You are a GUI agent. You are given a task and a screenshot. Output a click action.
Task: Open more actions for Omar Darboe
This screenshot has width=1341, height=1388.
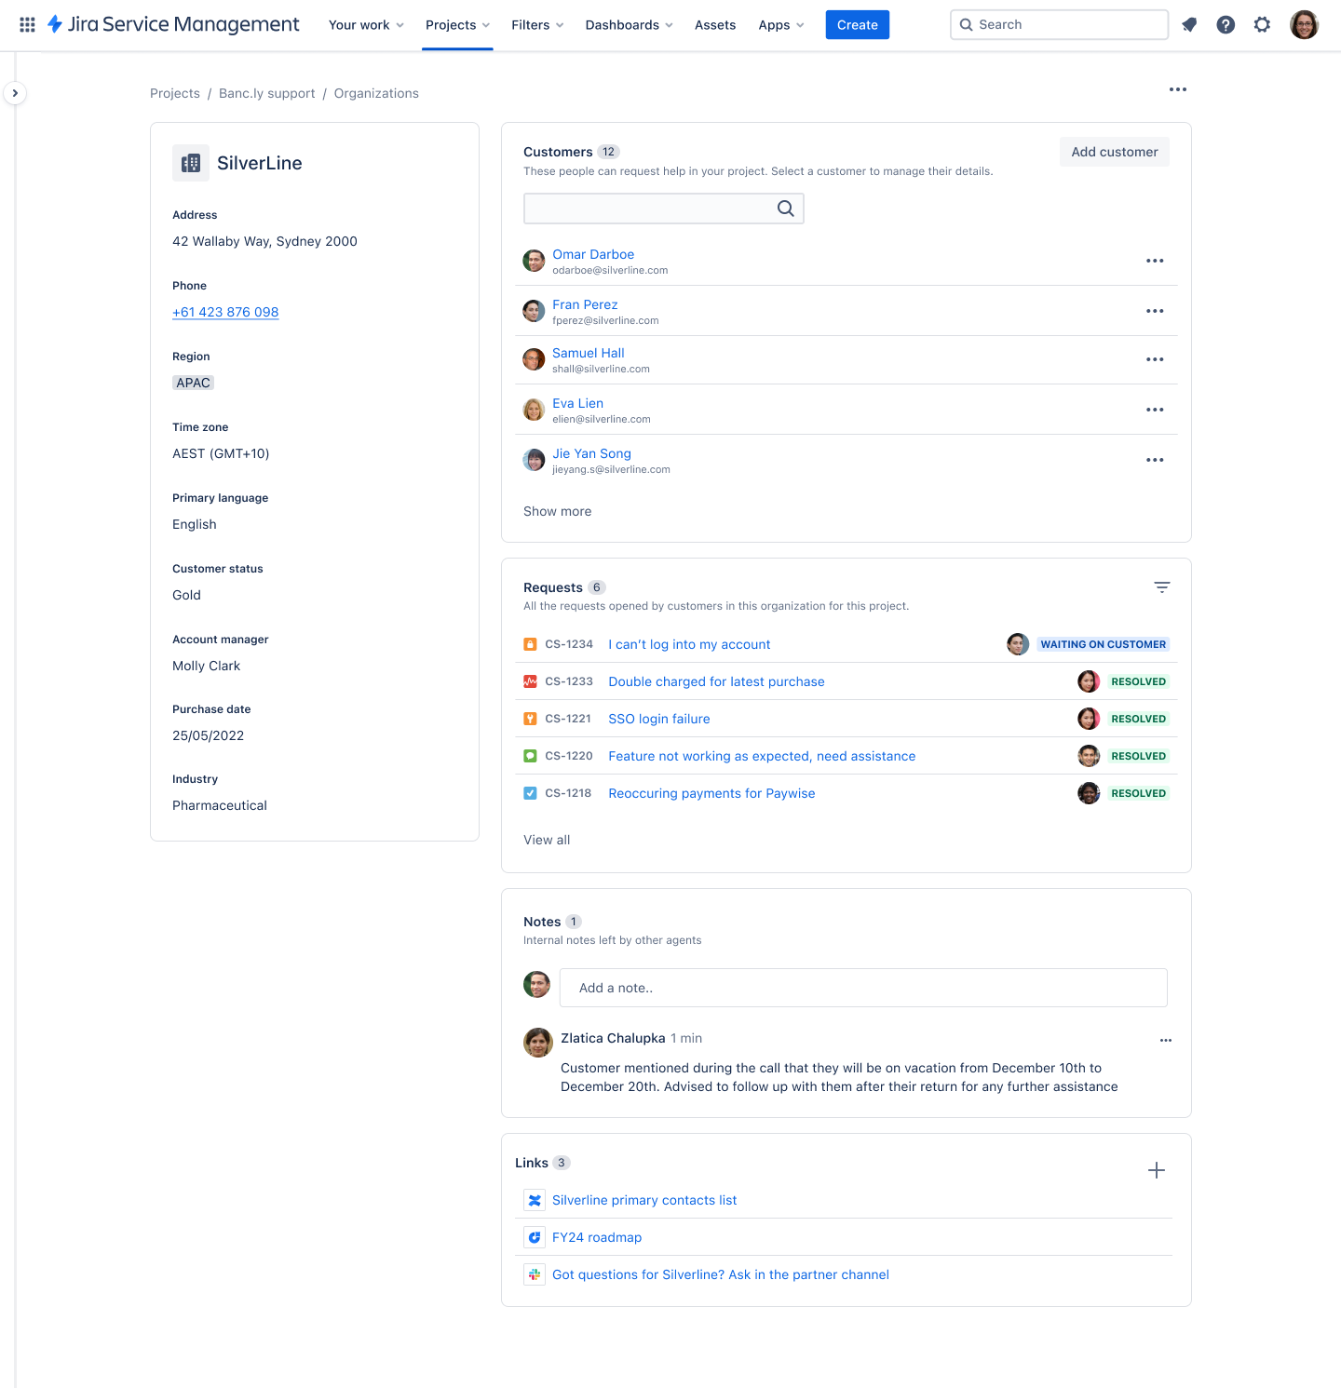(1155, 261)
